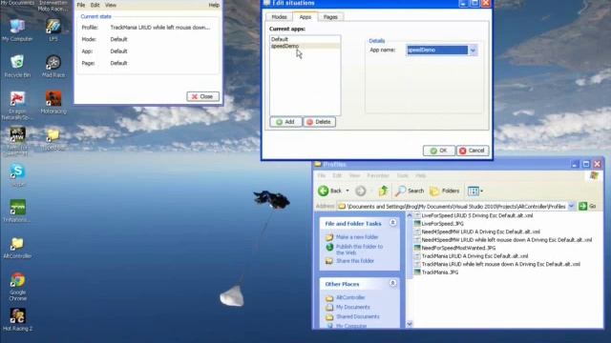The height and width of the screenshot is (343, 611).
Task: Click Publish this folder to the Web
Action: coord(359,250)
